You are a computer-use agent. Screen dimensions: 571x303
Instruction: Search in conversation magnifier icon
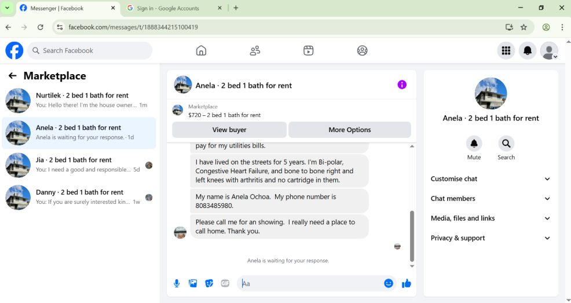tap(506, 144)
